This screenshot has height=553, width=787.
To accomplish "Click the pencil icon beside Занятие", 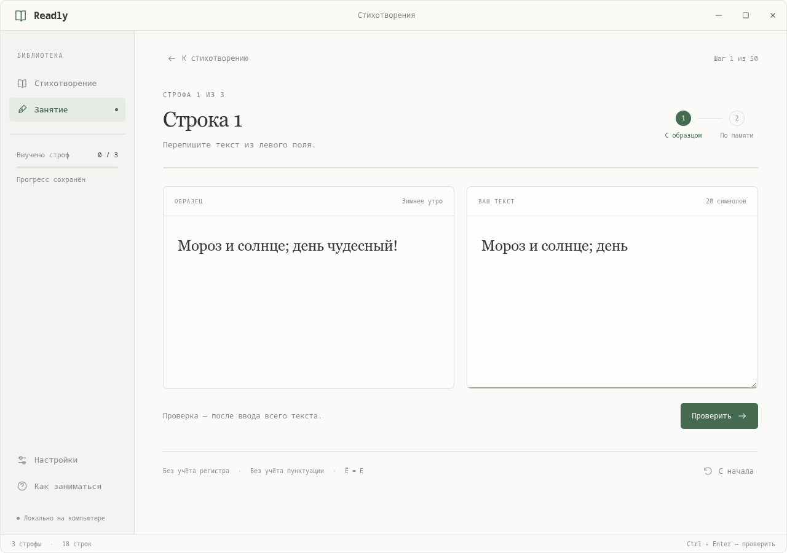I will tap(22, 109).
